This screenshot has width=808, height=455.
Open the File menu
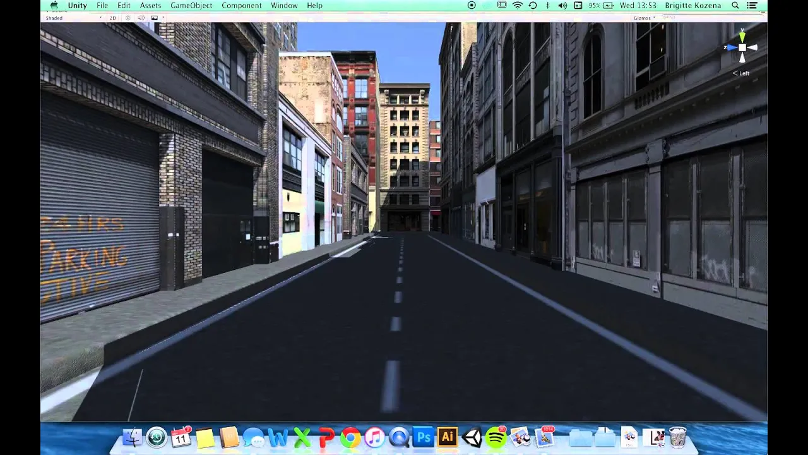click(x=102, y=5)
